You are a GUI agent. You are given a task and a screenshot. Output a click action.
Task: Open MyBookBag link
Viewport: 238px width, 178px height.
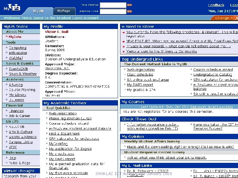(58, 144)
